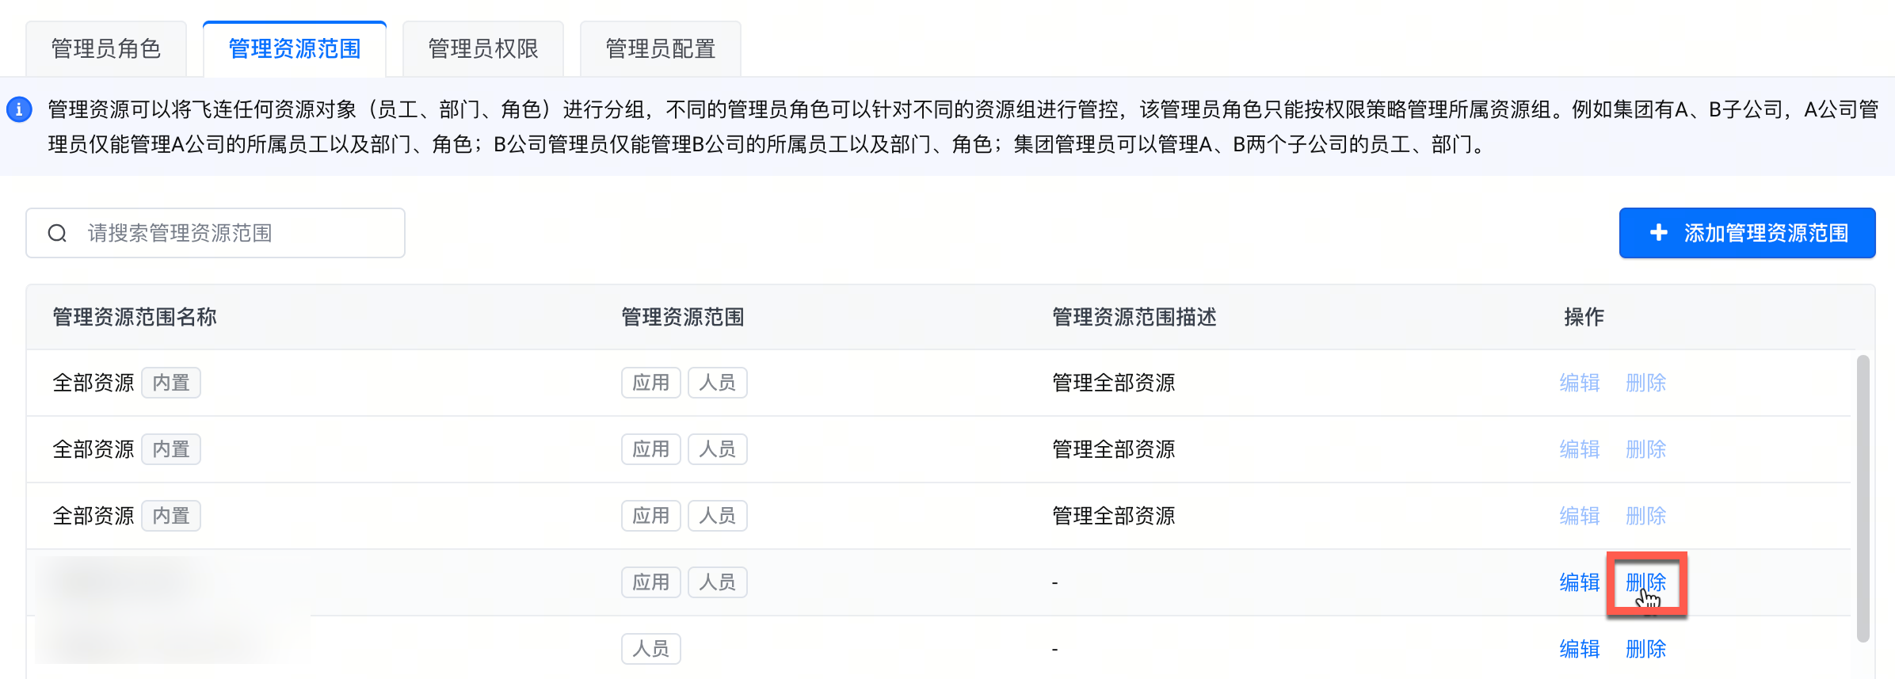Switch to the 管理员权限 tab
1895x679 pixels.
point(483,49)
